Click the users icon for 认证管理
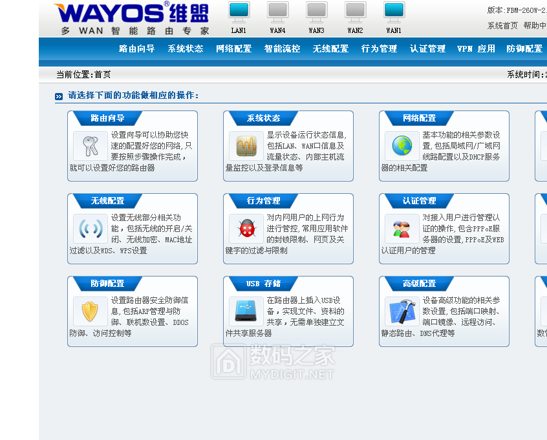 click(402, 228)
